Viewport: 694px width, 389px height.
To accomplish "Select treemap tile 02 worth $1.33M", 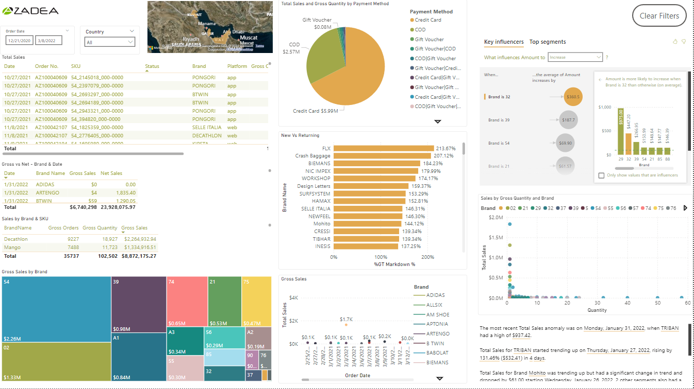I will (56, 361).
